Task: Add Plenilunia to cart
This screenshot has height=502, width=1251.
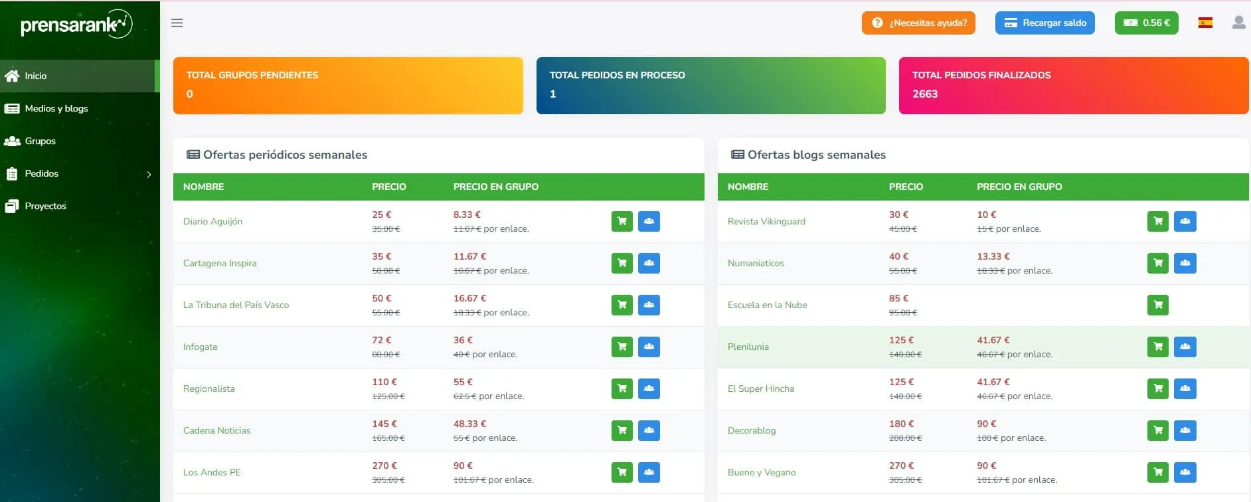Action: click(x=1158, y=347)
